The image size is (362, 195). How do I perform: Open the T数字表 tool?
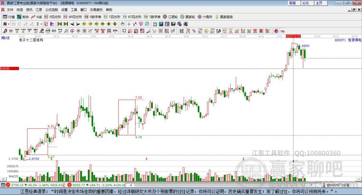pyautogui.click(x=152, y=17)
